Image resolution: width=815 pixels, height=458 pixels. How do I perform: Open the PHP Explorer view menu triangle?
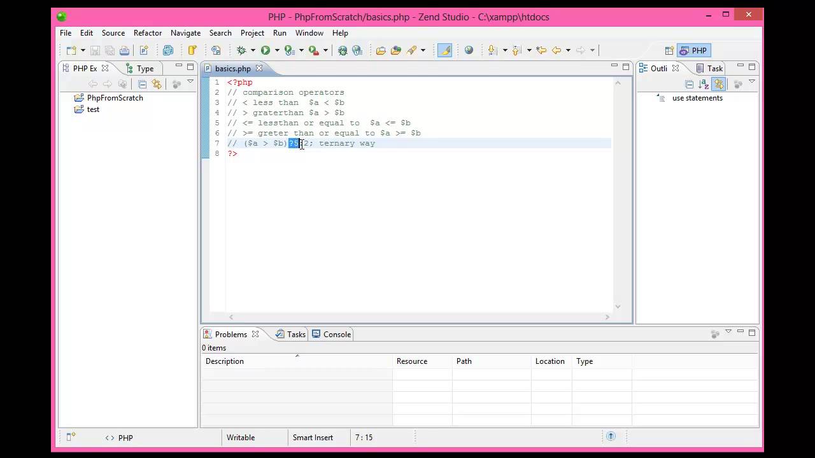(x=190, y=82)
